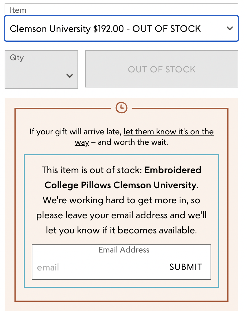Screen dimensions: 247x311
Task: Click the "We're working hard to get more in" sentence
Action: 115,200
